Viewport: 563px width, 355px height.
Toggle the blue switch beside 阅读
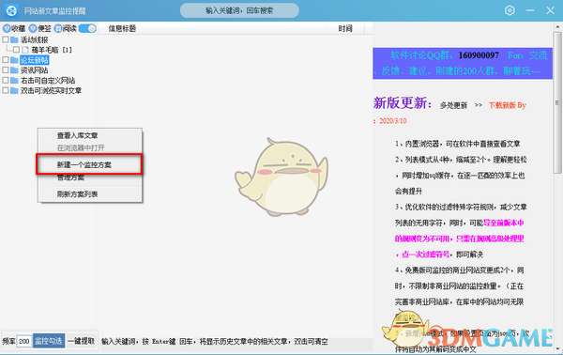(87, 28)
